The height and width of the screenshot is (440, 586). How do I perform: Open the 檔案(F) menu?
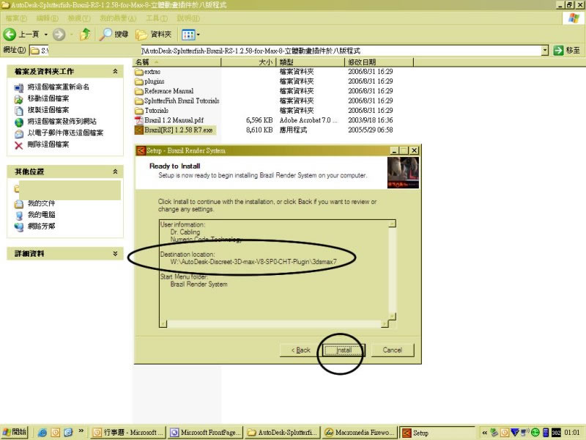(x=16, y=18)
